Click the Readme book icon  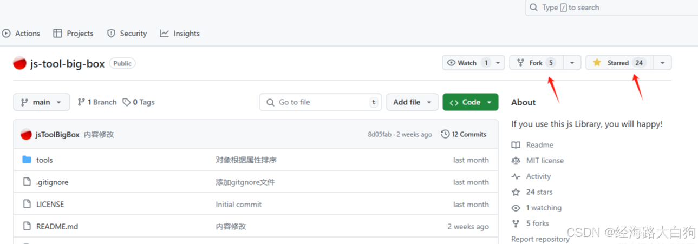tap(516, 145)
